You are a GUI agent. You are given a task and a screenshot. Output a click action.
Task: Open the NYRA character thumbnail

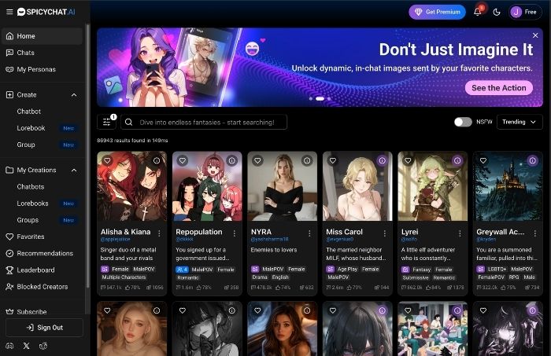282,186
